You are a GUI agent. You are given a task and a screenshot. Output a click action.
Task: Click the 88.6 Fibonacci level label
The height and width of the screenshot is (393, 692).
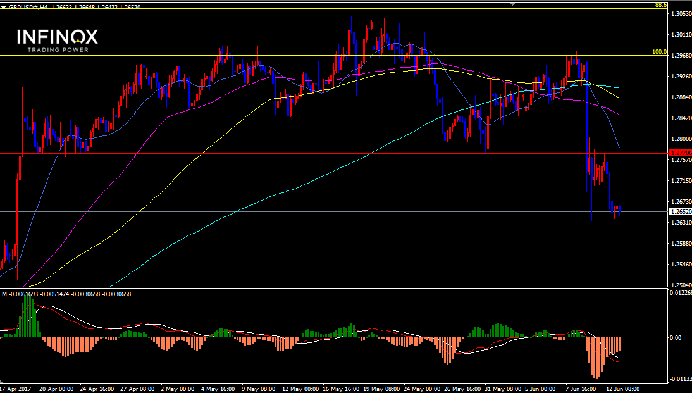click(660, 5)
